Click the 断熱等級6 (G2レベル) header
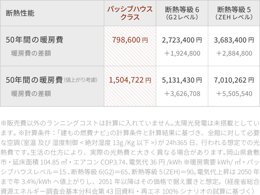This screenshot has width=260, height=195. (182, 13)
